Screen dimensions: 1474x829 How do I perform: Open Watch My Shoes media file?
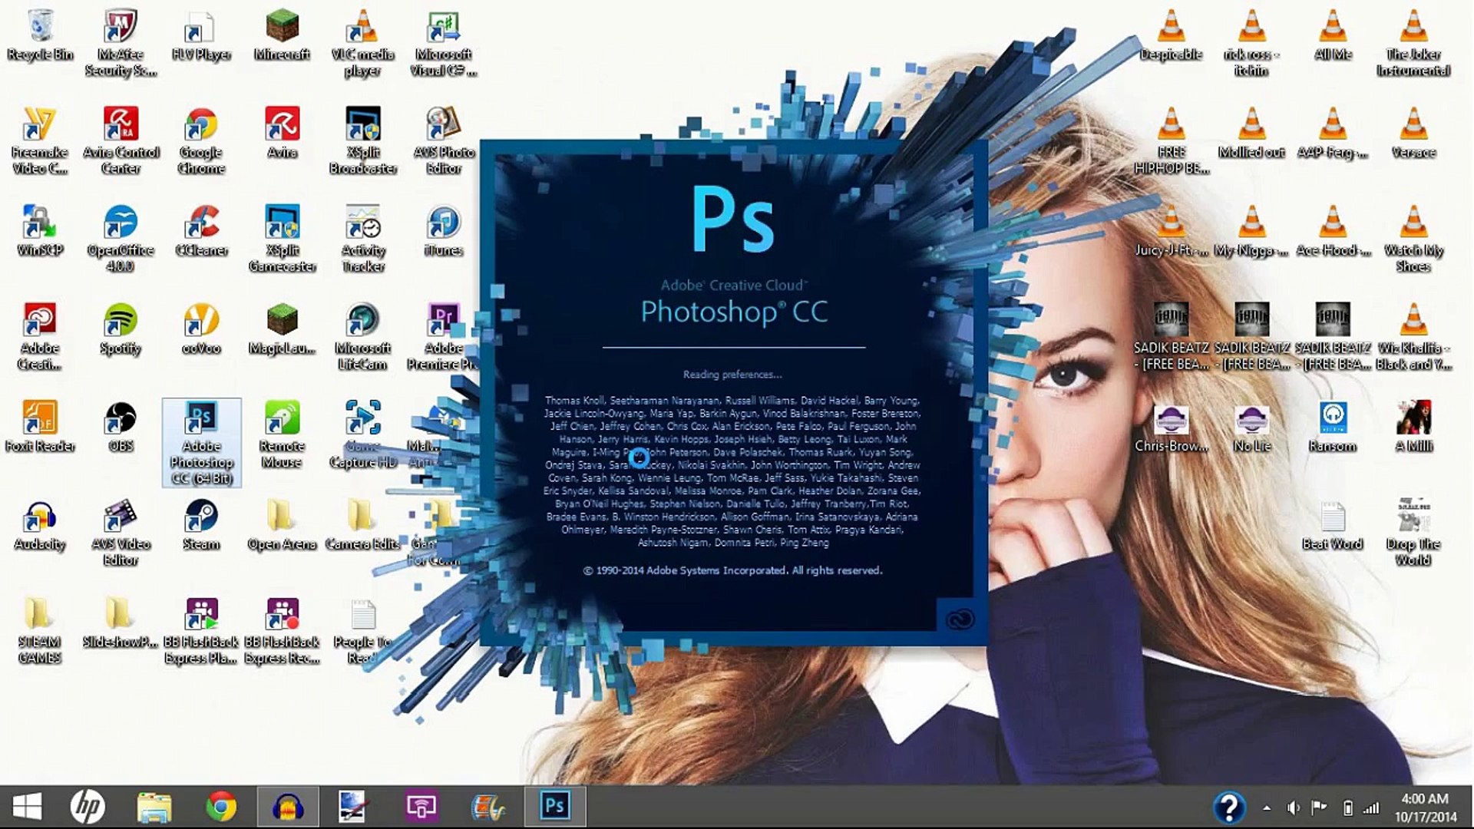(x=1413, y=239)
